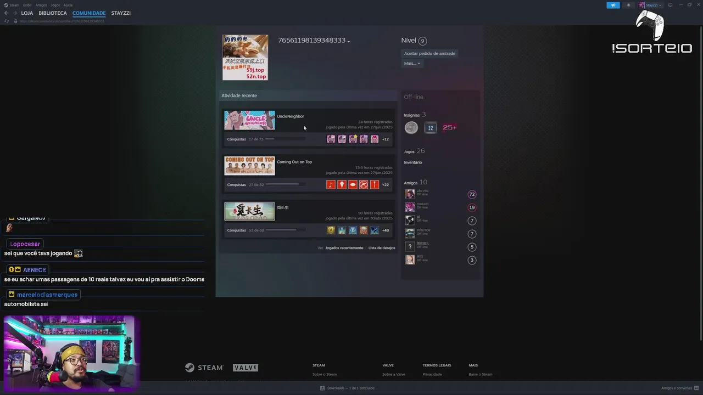
Task: Click the exclamation mark achievement icon
Action: (375, 185)
